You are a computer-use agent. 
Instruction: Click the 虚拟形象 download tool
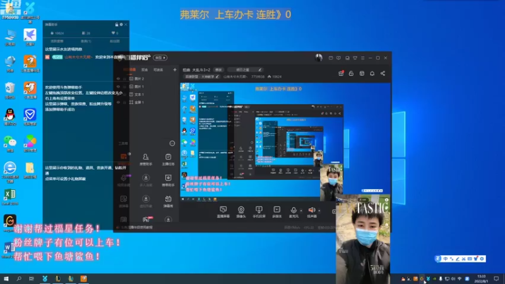tap(146, 201)
